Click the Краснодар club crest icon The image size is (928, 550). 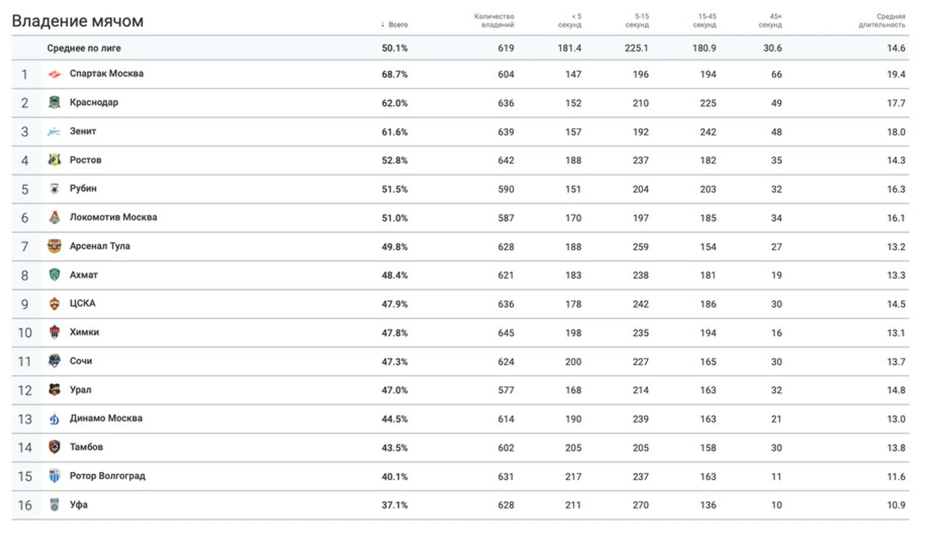click(55, 102)
